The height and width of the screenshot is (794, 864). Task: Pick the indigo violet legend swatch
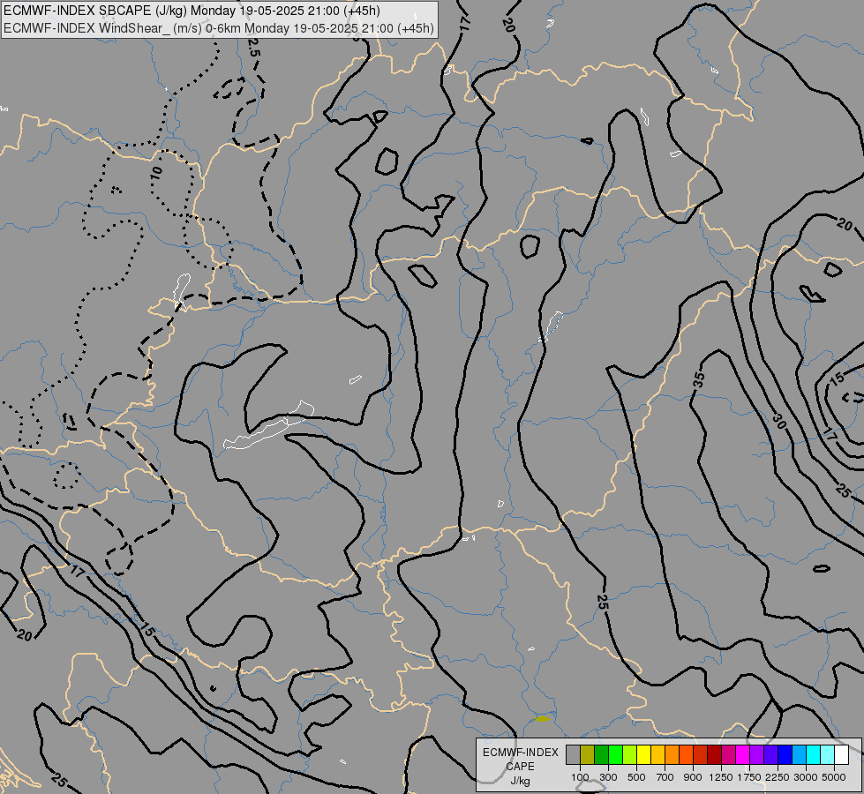pos(770,755)
